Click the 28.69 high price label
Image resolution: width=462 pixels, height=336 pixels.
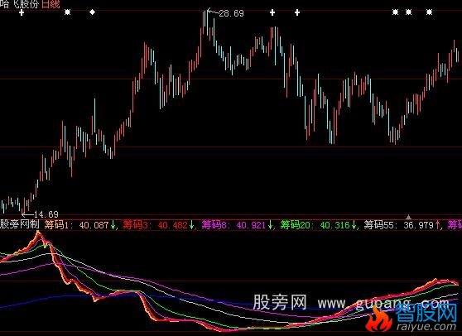[x=231, y=13]
